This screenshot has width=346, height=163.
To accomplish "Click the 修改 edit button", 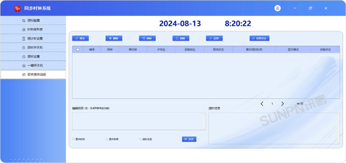I will tap(80, 38).
